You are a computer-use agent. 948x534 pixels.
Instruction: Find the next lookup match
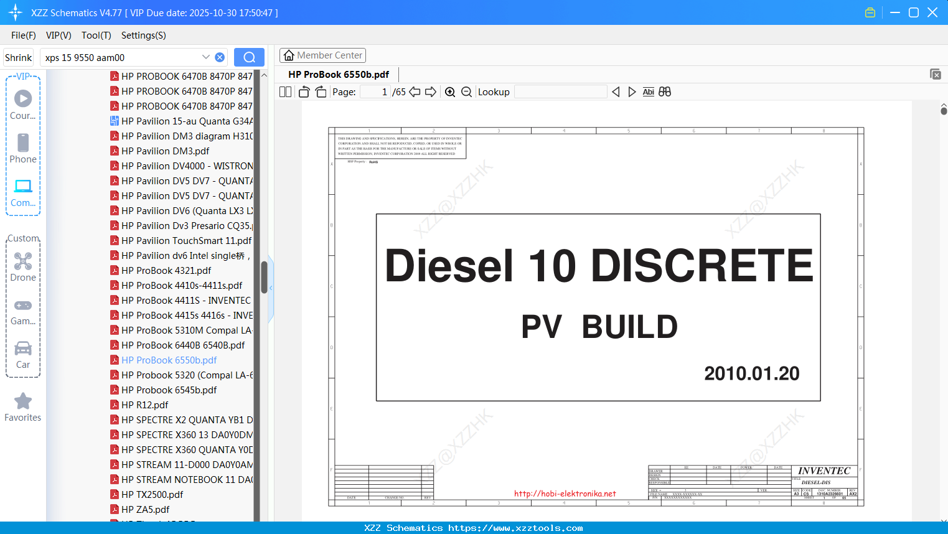pos(632,92)
